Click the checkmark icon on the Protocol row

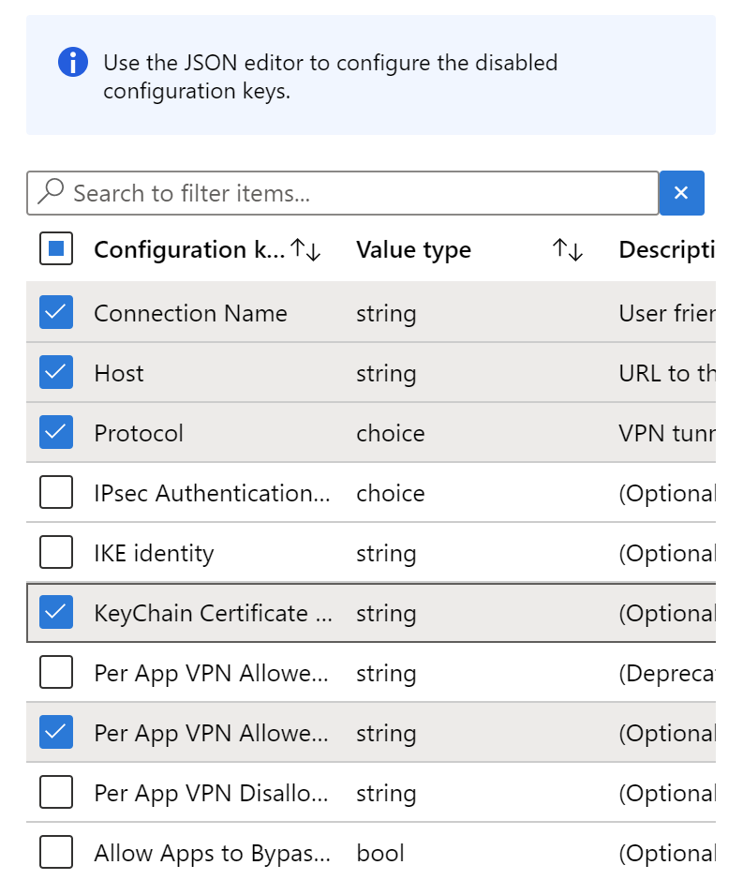point(56,432)
